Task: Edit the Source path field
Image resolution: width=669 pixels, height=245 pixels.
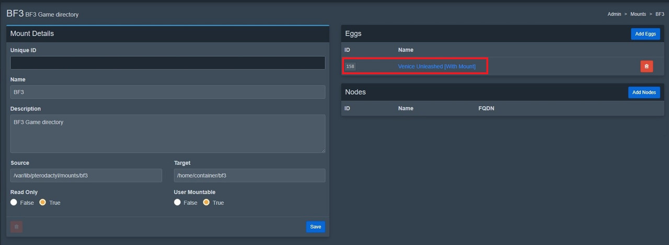Action: [86, 175]
